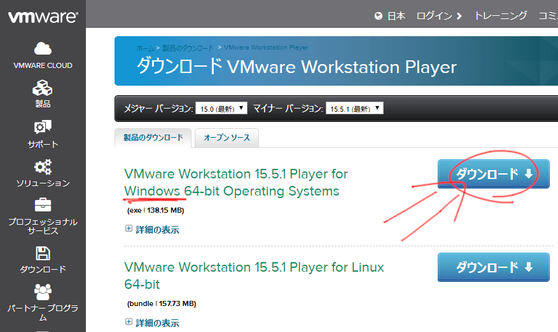Screen dimensions: 558x332
Task: Select the 製品のダウンロード tab
Action: pyautogui.click(x=153, y=138)
